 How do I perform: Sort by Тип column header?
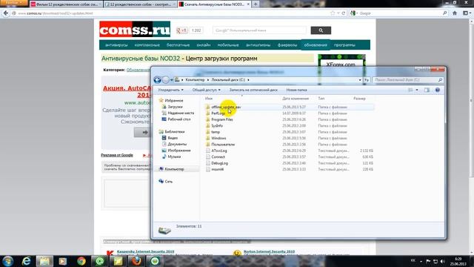click(x=321, y=99)
